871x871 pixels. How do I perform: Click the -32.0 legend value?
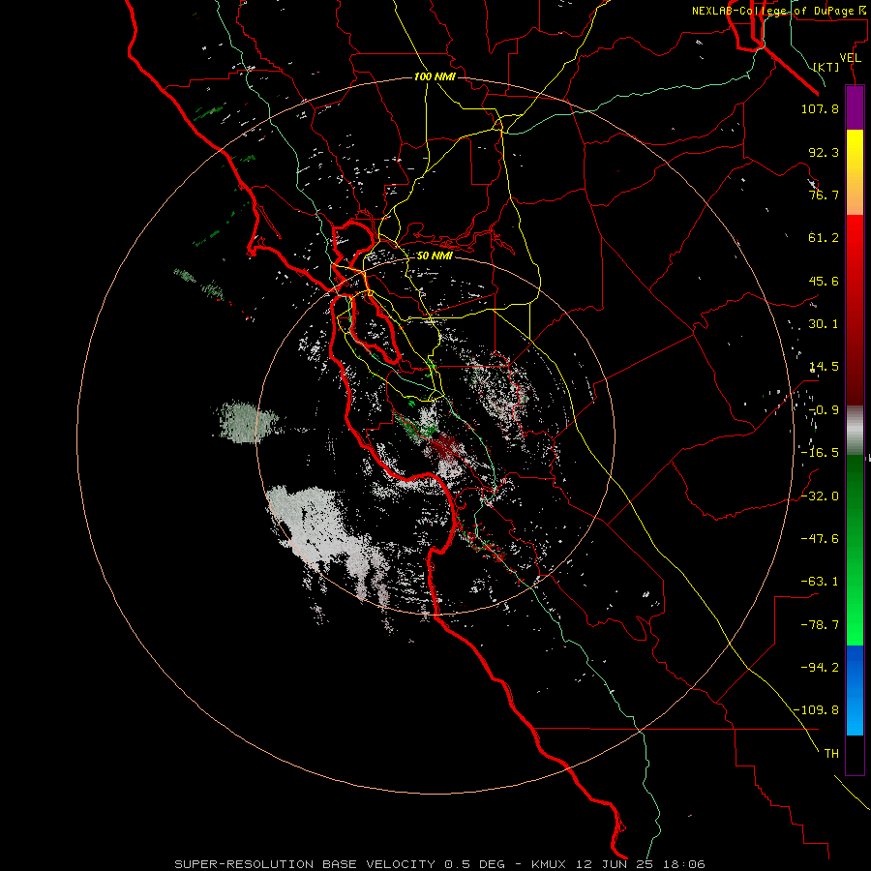(820, 496)
